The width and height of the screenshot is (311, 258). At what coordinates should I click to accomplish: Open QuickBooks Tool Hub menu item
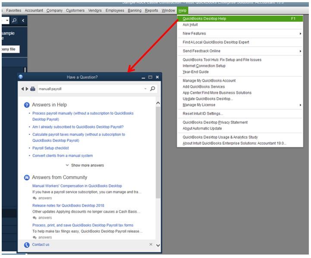tap(240, 60)
